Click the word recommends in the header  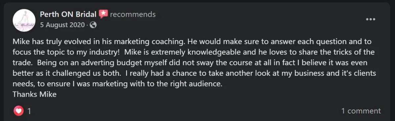pyautogui.click(x=133, y=14)
